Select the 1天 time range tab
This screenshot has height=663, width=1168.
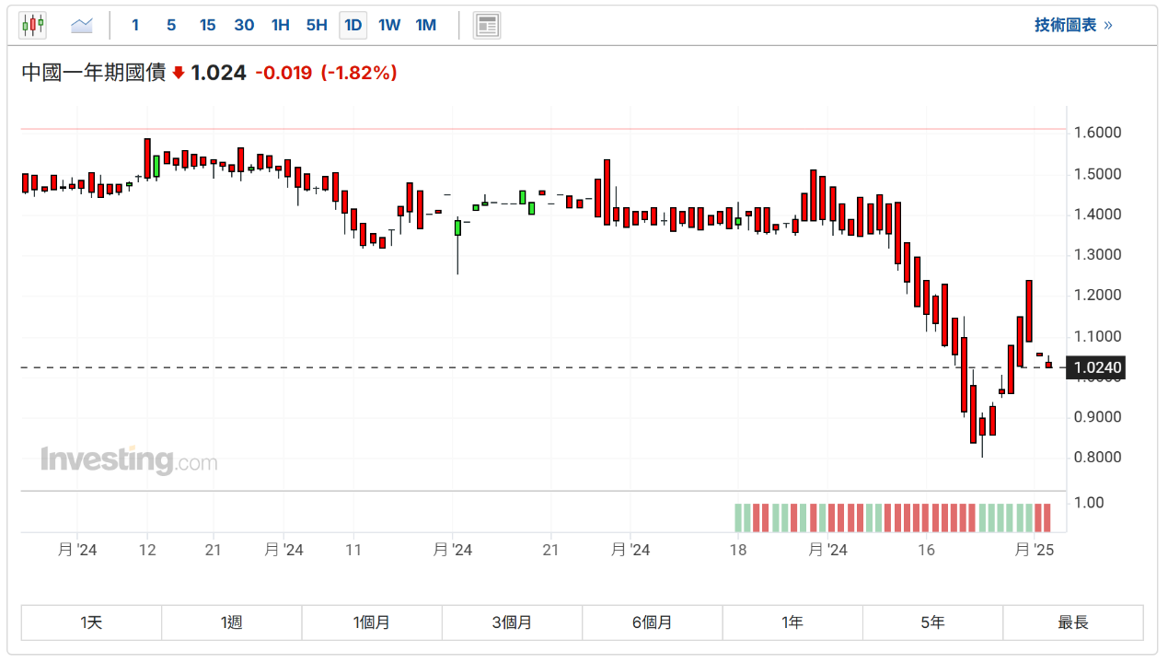pyautogui.click(x=91, y=622)
